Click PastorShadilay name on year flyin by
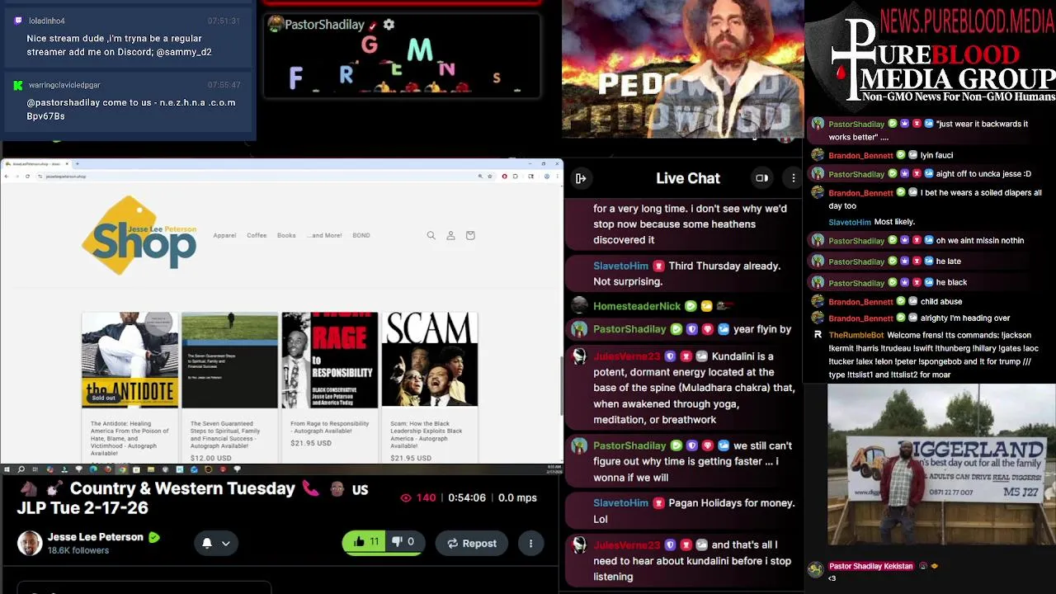 (x=629, y=329)
